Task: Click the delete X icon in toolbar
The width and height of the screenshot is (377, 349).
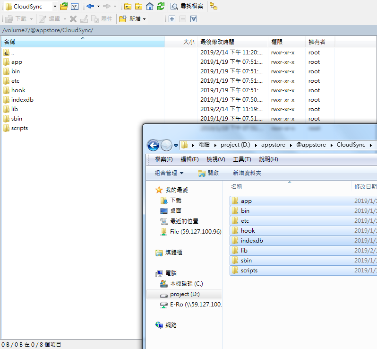Action: click(73, 19)
